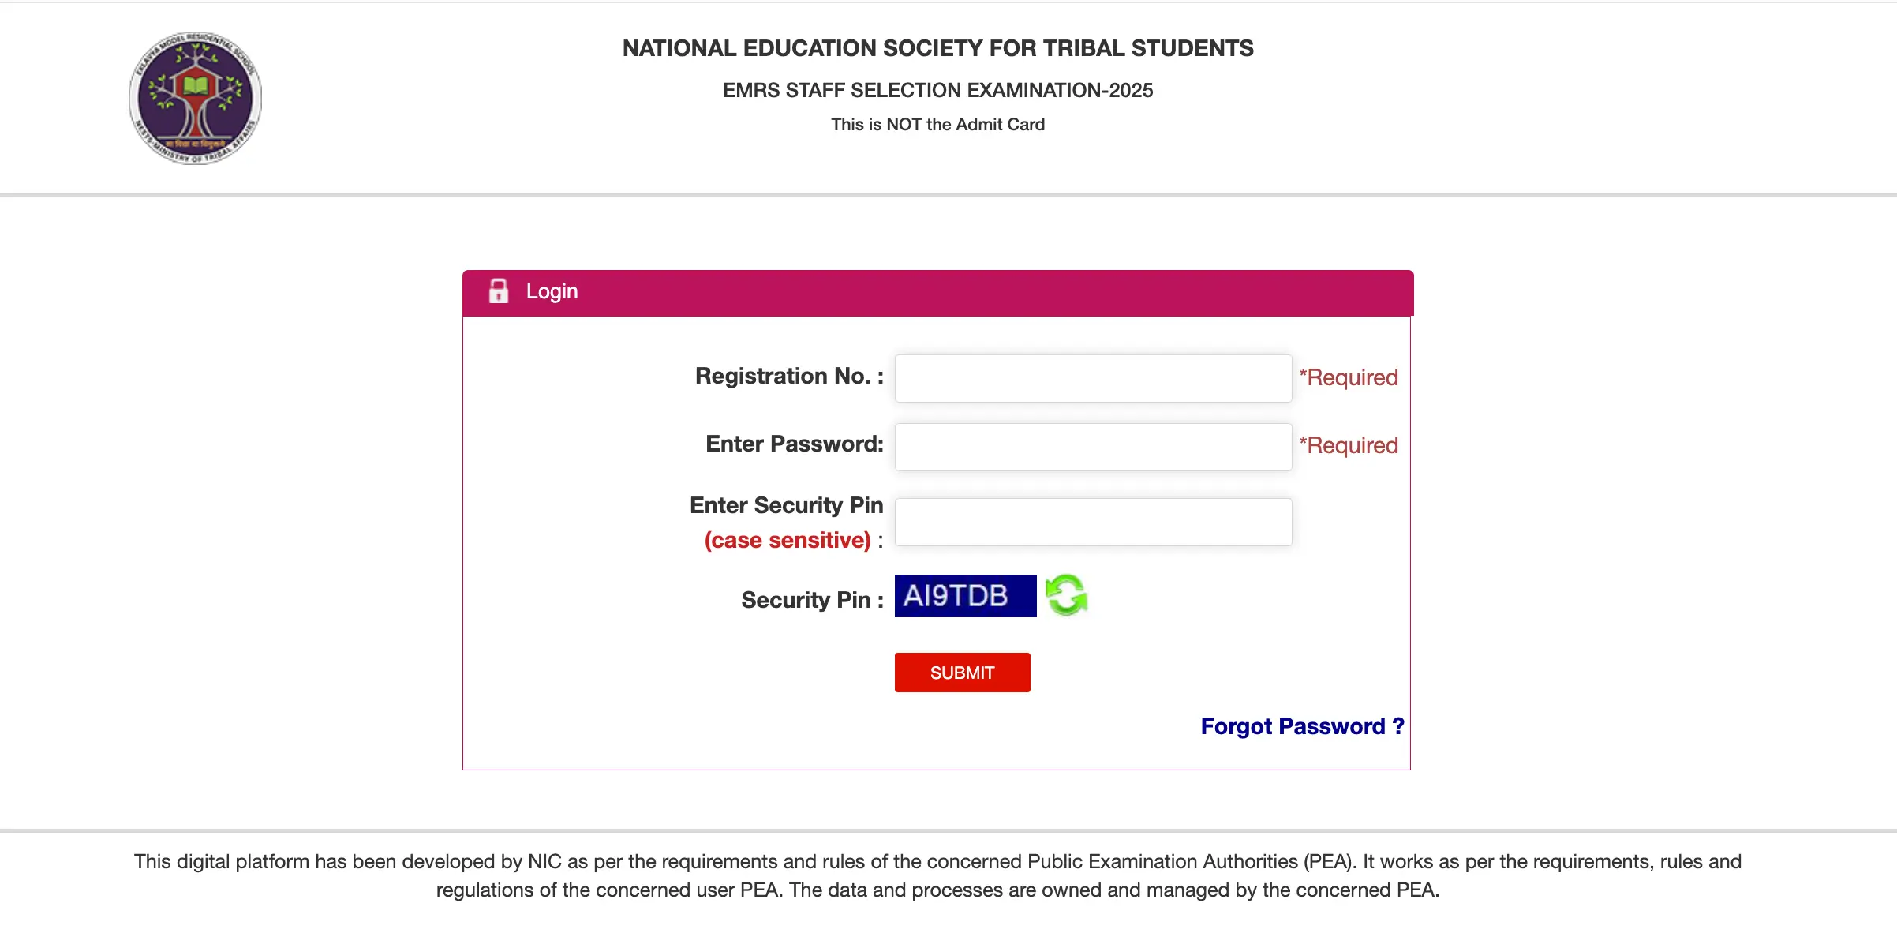
Task: Click the Registration No. label
Action: pyautogui.click(x=788, y=377)
